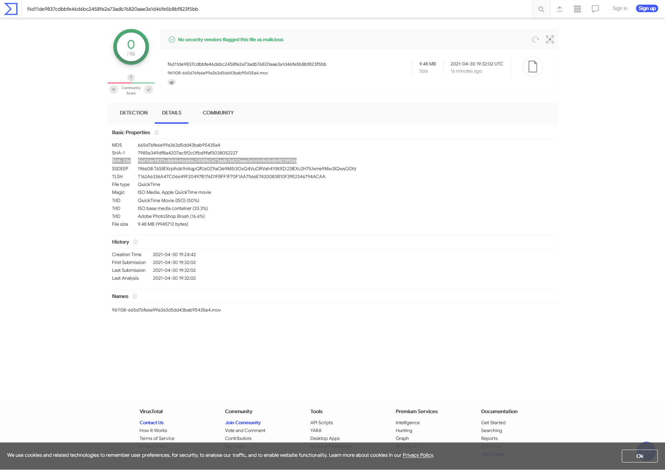Click the file size value 9.48 MB (9945712 bytes)

tap(163, 224)
